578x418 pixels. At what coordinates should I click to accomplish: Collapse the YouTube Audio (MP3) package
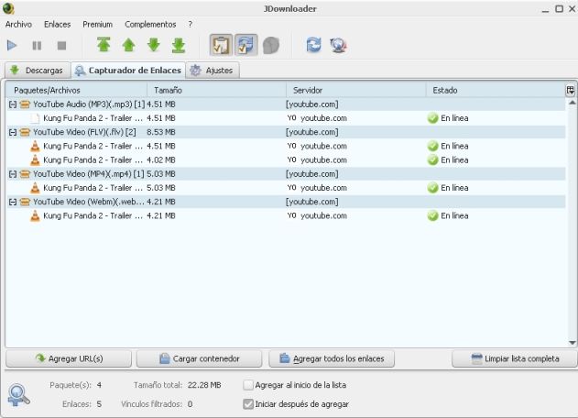tap(13, 104)
